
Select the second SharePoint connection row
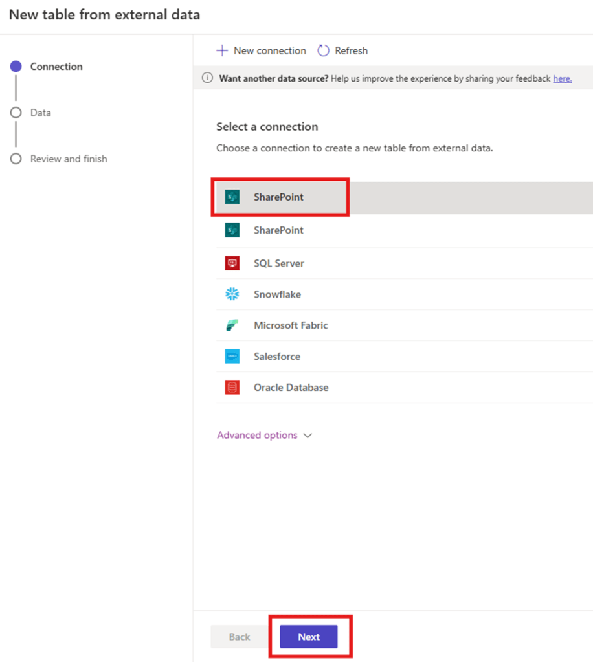pyautogui.click(x=278, y=230)
